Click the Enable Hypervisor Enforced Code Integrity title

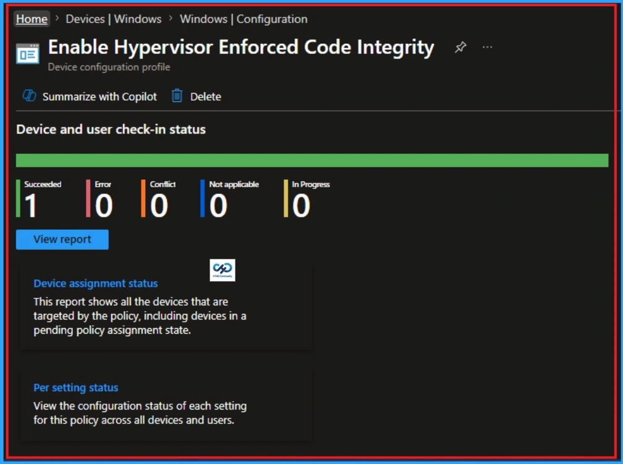click(241, 48)
